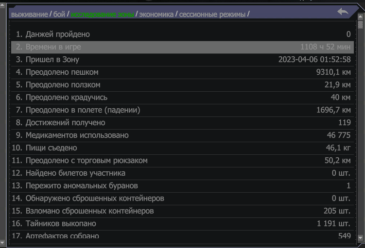This screenshot has width=365, height=248.
Task: Click the inner scrollbar thumb
Action: click(x=360, y=25)
